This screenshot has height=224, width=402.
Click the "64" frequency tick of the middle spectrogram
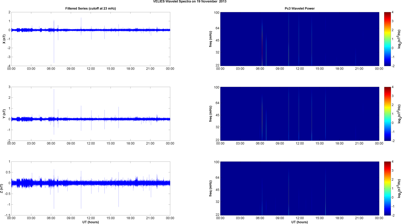coord(217,103)
